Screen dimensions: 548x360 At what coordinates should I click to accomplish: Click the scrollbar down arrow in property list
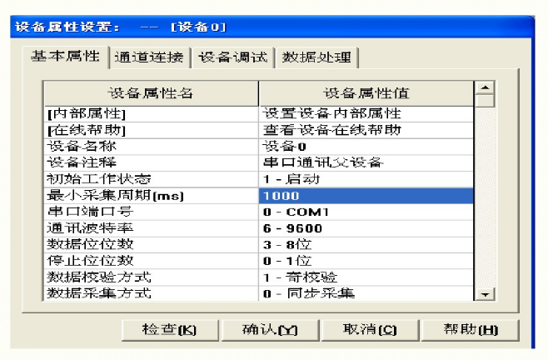pos(484,294)
